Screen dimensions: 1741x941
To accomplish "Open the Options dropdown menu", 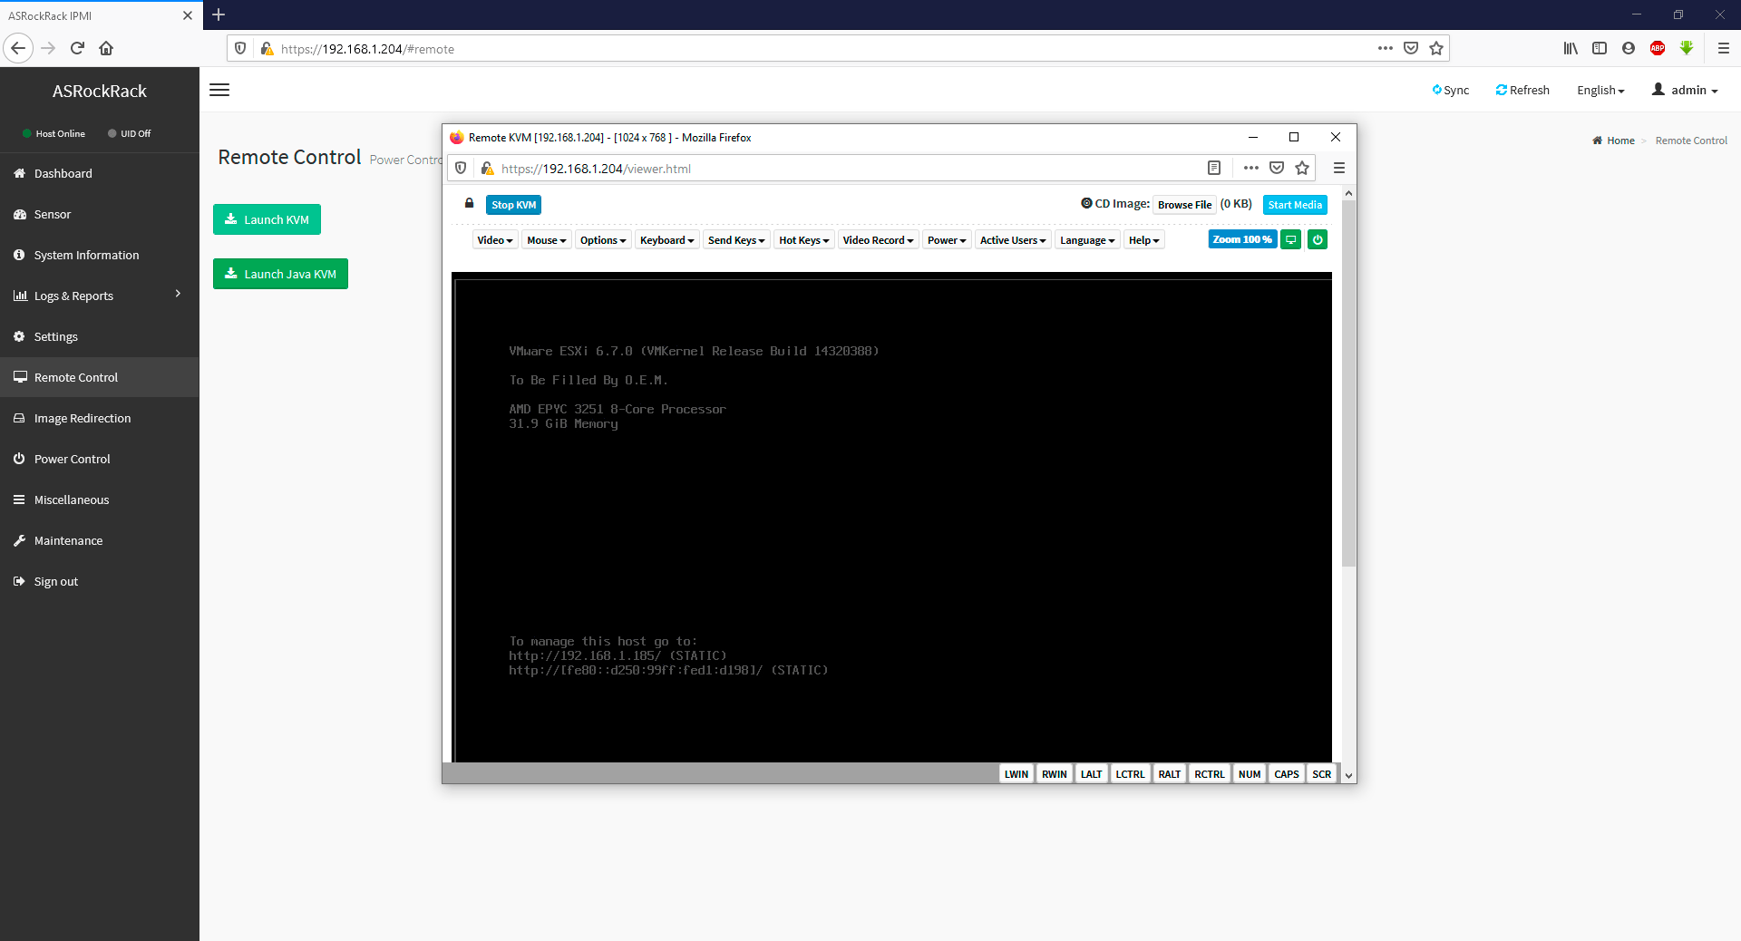I will click(603, 240).
